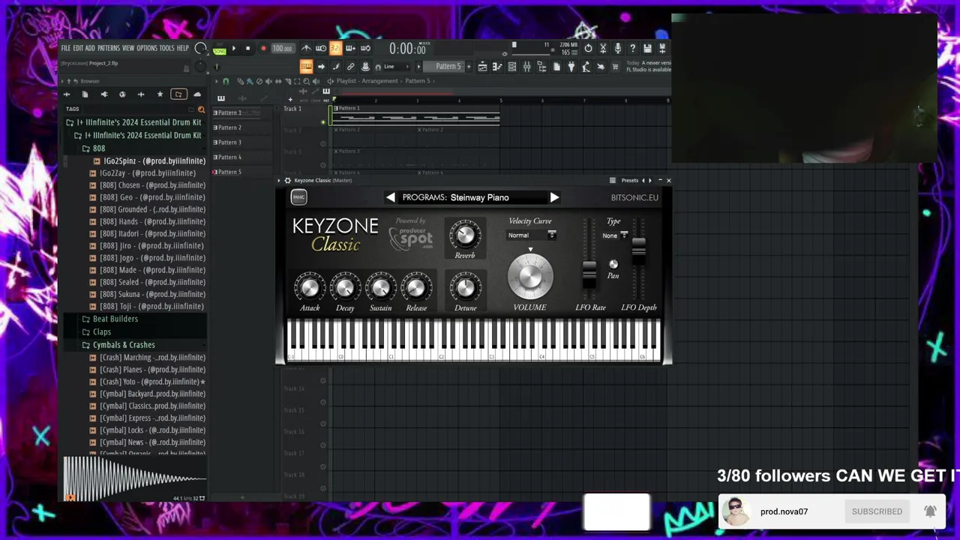
Task: Select the [808] Chosen sample
Action: click(x=148, y=185)
